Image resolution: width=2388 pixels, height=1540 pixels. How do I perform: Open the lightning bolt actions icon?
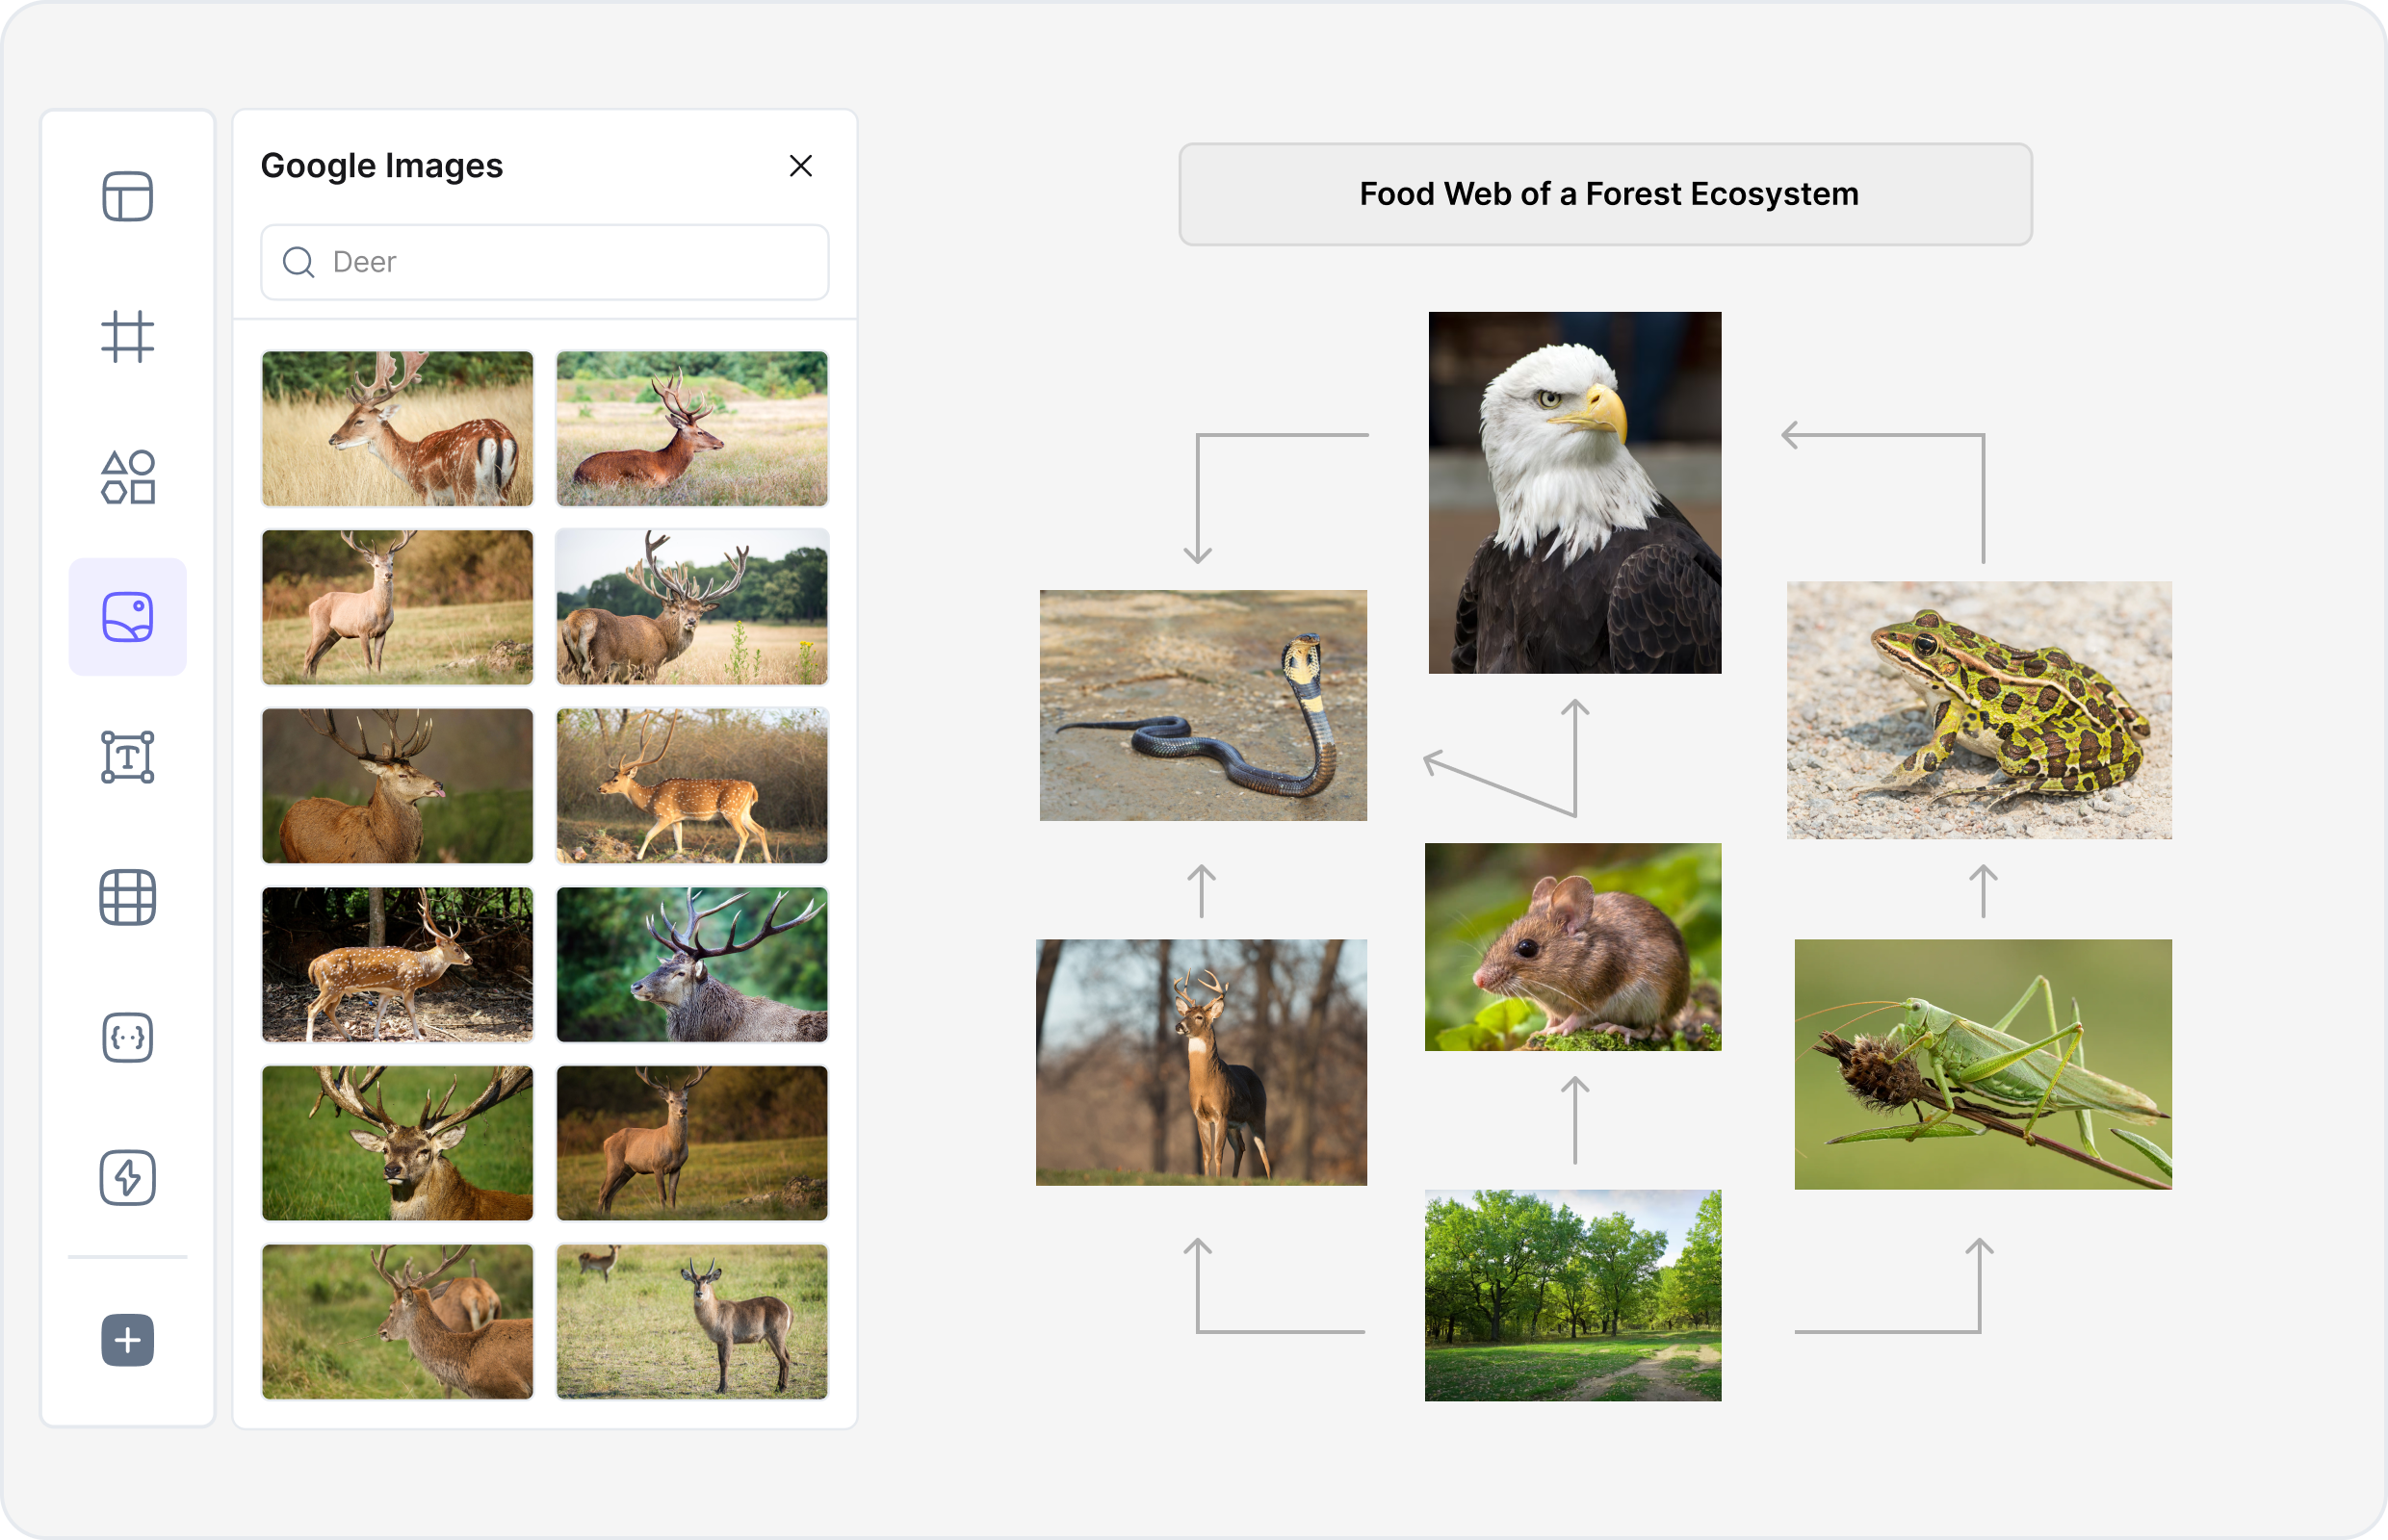click(x=127, y=1177)
